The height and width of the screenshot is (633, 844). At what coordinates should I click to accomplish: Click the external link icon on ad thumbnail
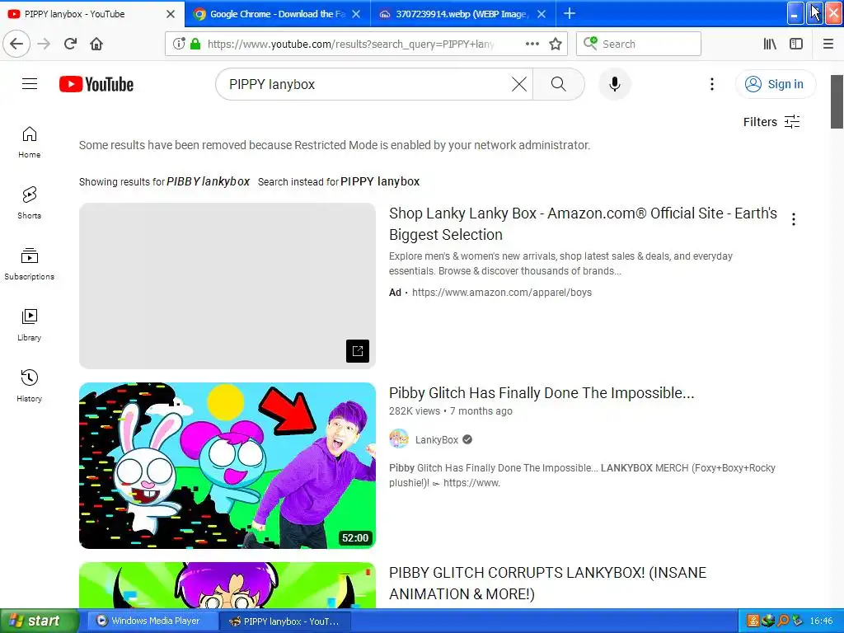tap(358, 351)
